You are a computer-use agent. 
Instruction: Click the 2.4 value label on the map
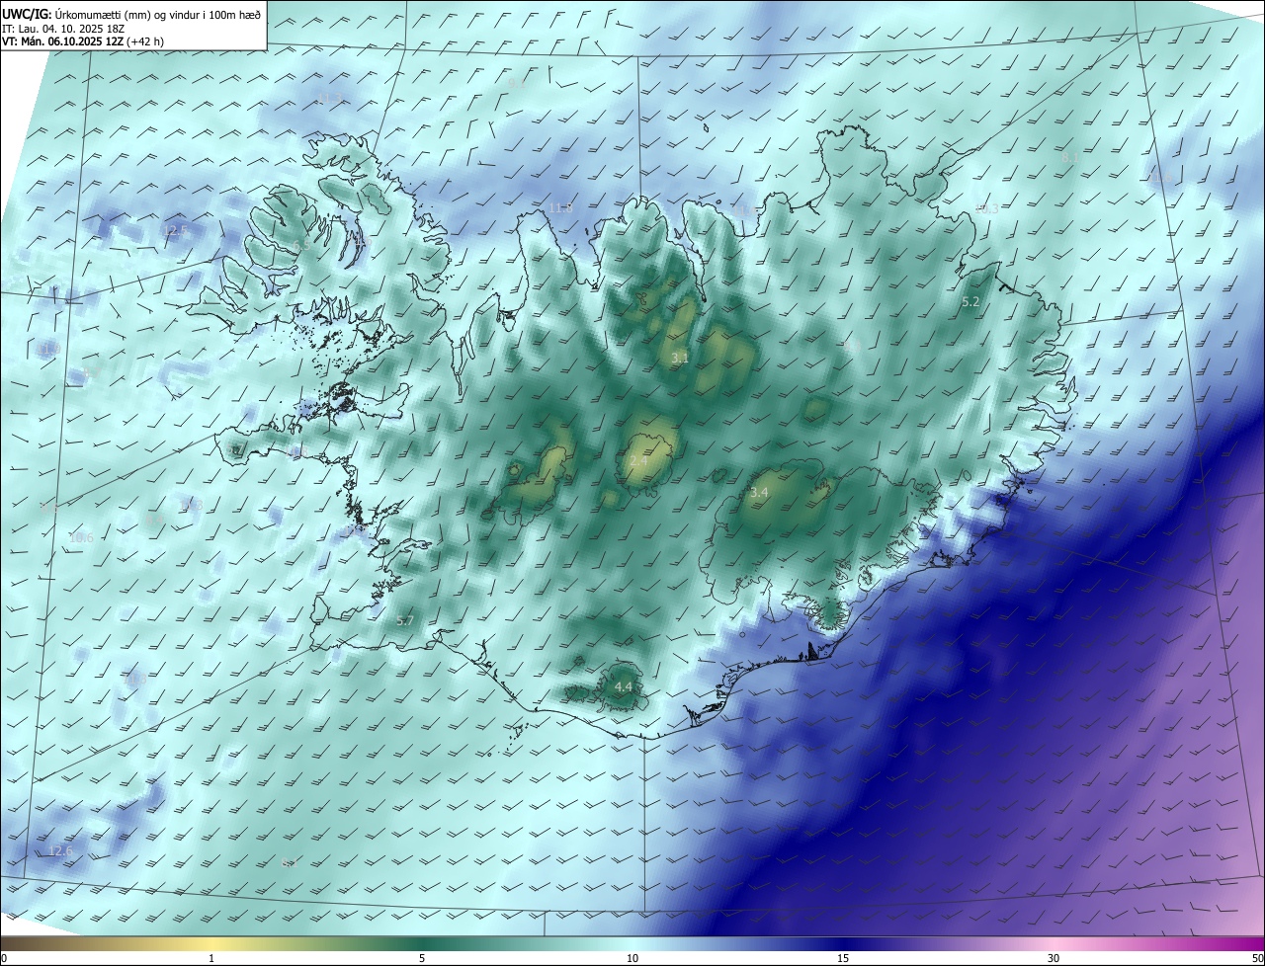point(638,461)
